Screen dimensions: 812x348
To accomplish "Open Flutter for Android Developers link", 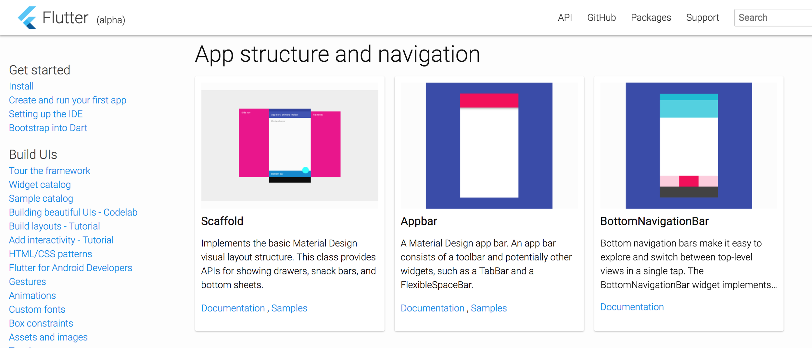I will [x=70, y=268].
